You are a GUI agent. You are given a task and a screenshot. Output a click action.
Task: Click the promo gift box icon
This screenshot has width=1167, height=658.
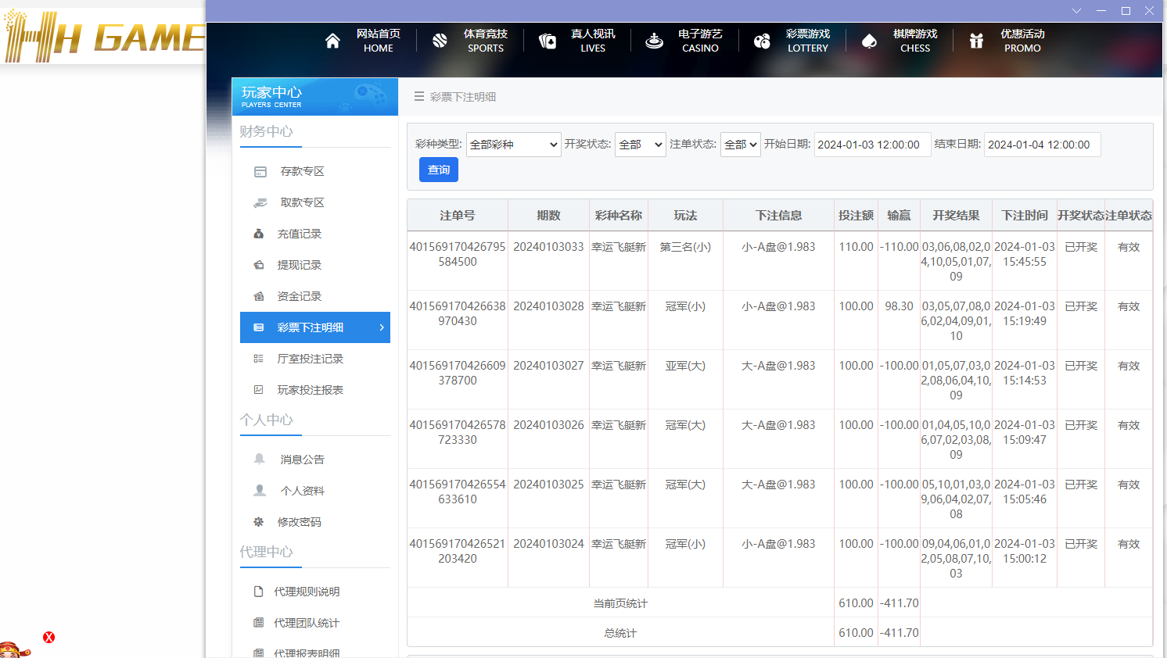(x=976, y=41)
